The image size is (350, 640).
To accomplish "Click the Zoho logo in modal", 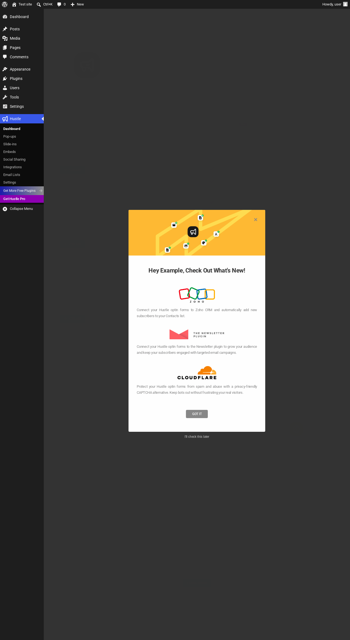I will click(x=197, y=295).
